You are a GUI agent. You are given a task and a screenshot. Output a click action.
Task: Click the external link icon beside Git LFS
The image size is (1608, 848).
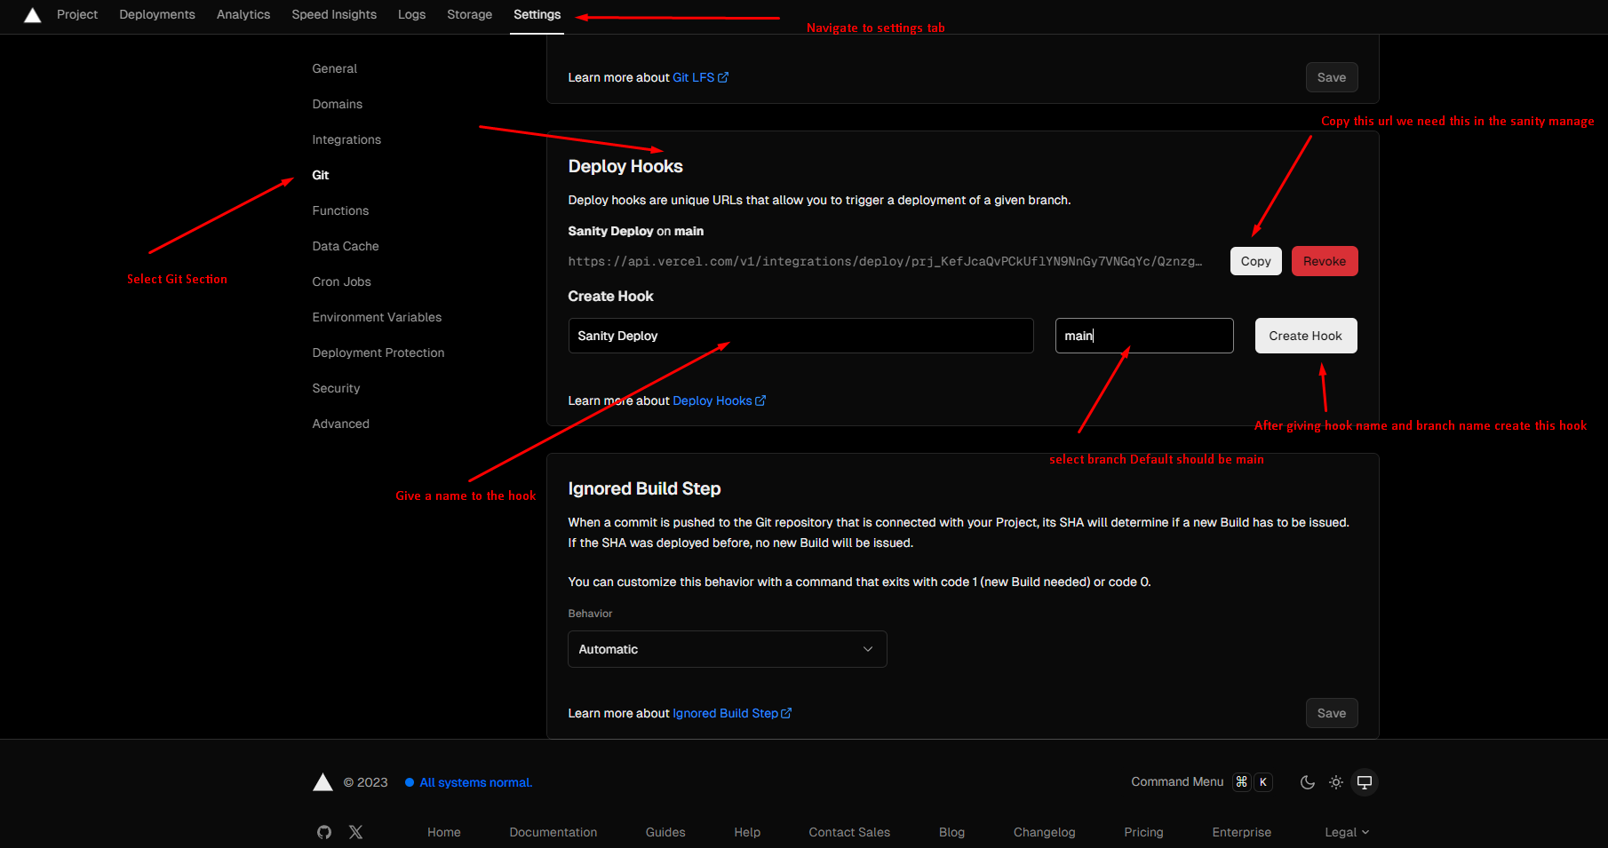(x=723, y=77)
